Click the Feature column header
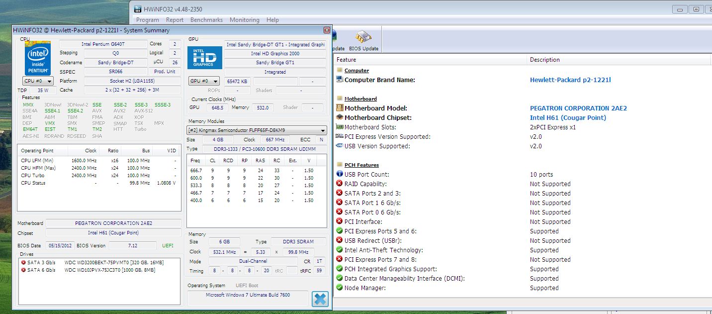Image resolution: width=712 pixels, height=314 pixels. [x=430, y=60]
